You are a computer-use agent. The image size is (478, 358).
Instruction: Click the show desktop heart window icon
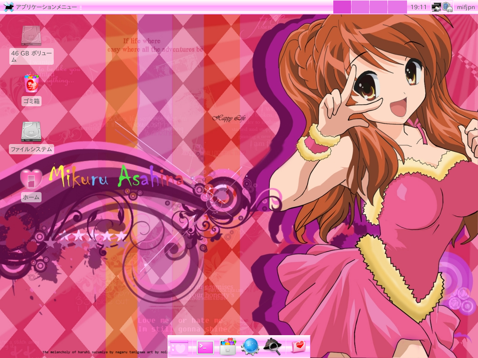[x=179, y=347]
